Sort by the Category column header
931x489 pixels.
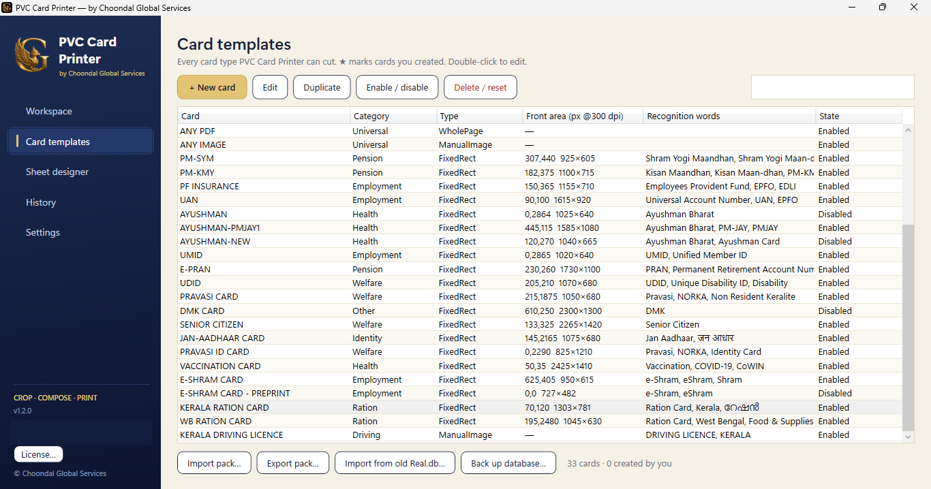point(393,116)
